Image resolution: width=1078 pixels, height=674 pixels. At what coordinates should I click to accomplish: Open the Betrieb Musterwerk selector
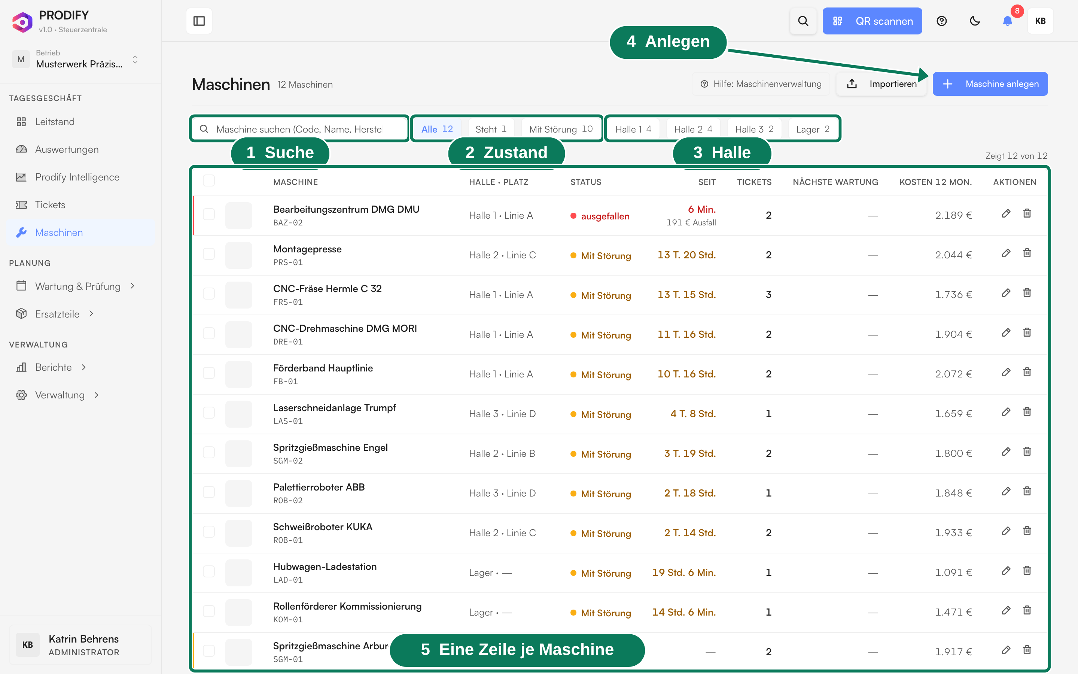[x=76, y=59]
